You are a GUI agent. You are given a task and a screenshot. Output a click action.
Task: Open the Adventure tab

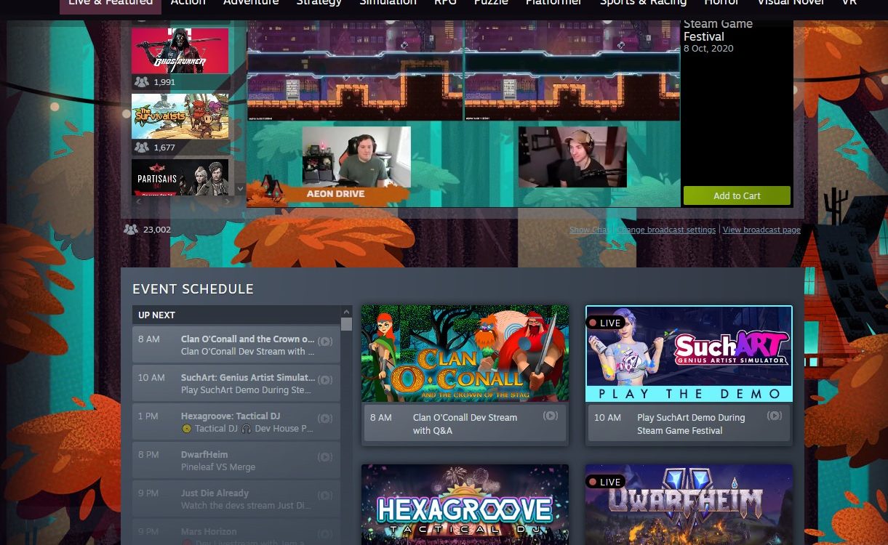(x=251, y=2)
